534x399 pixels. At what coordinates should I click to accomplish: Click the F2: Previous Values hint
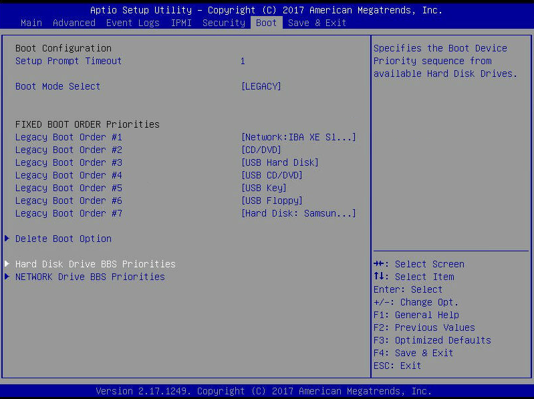tap(424, 327)
